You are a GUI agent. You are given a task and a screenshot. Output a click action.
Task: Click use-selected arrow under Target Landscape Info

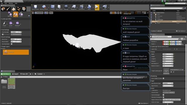(171, 72)
